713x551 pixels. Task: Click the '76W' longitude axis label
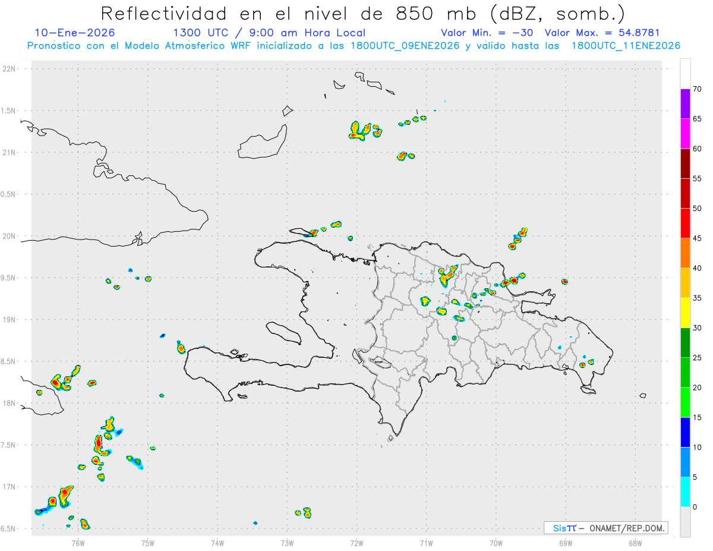coord(78,542)
